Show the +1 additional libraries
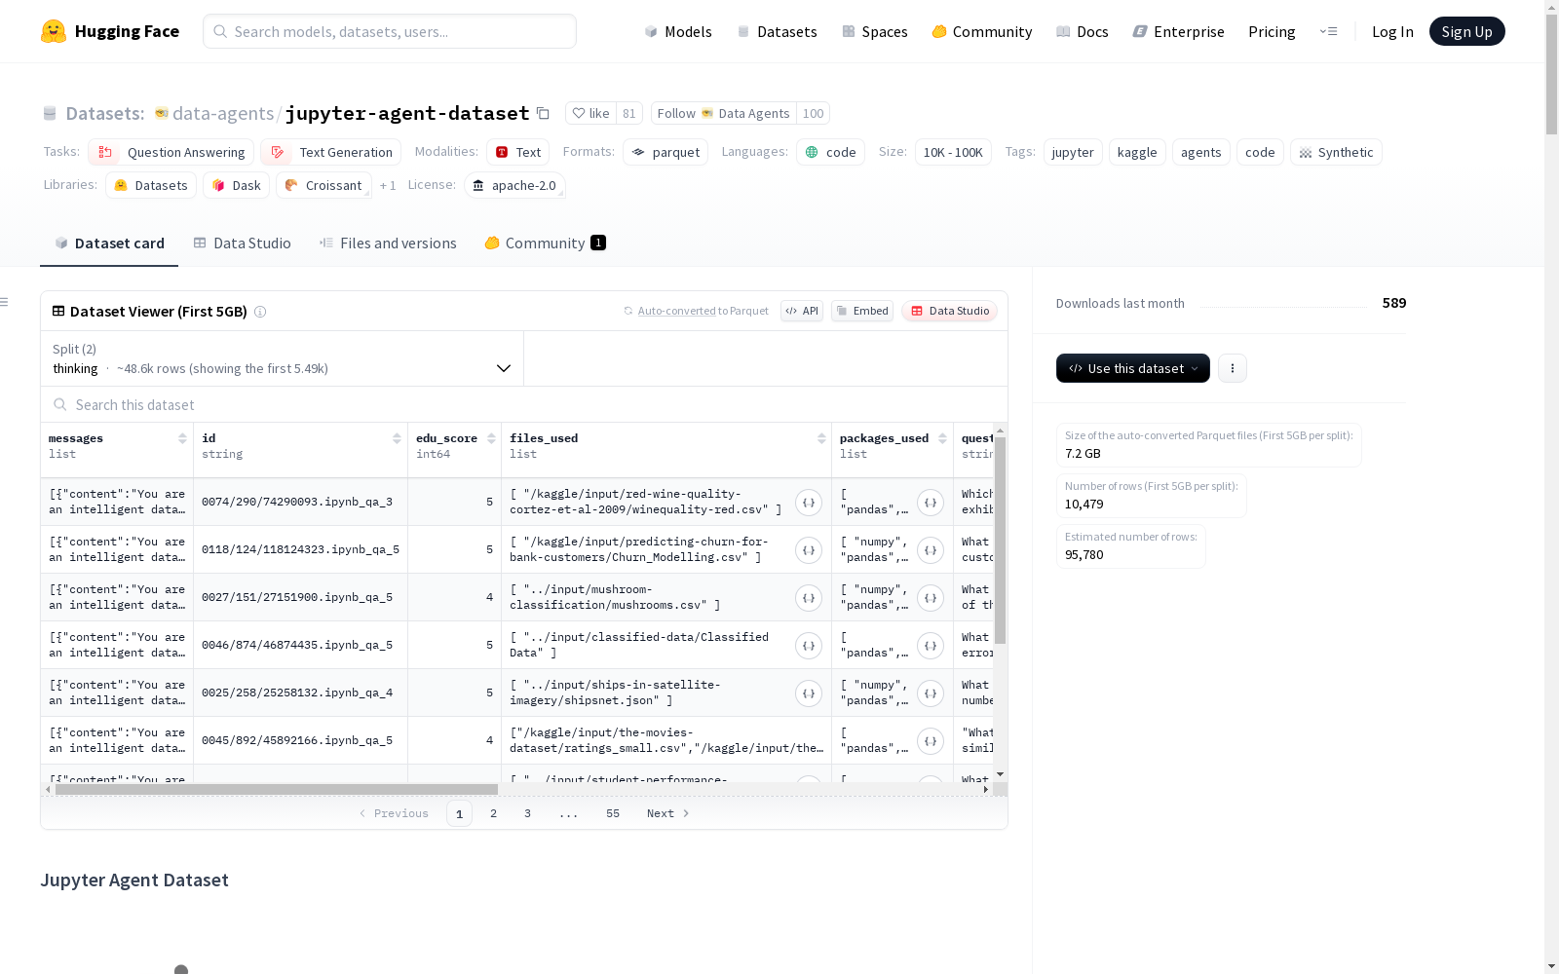The height and width of the screenshot is (974, 1559). pos(388,186)
